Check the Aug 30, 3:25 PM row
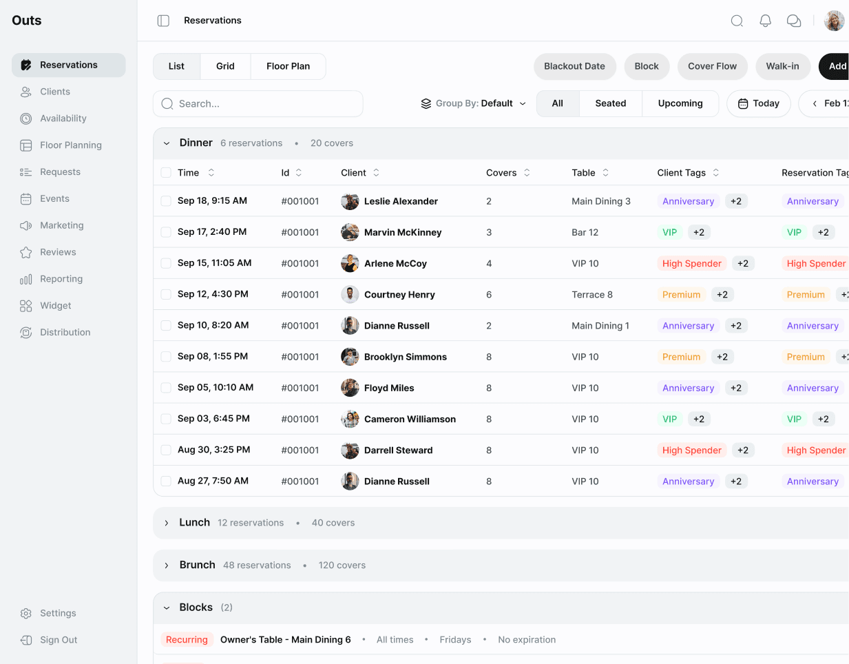849x664 pixels. coord(166,450)
